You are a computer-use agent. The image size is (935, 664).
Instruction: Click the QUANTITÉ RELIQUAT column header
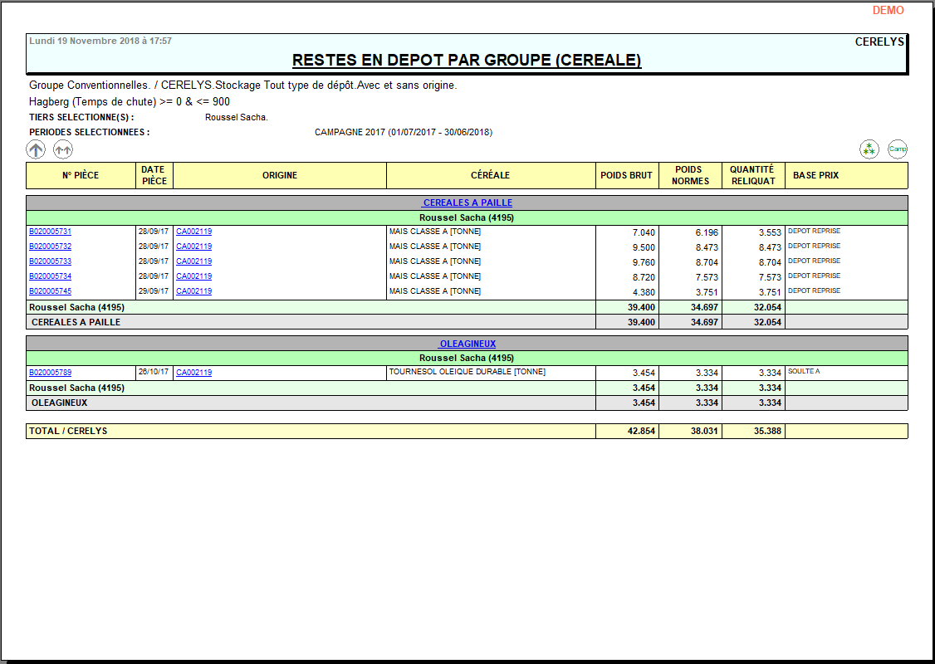752,175
